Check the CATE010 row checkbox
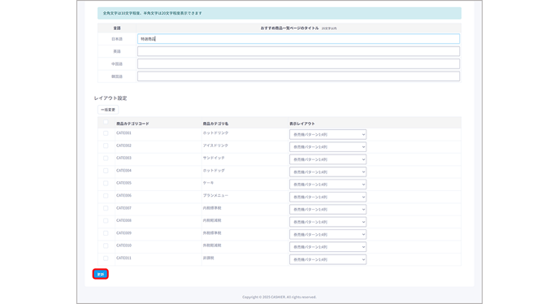 [106, 245]
